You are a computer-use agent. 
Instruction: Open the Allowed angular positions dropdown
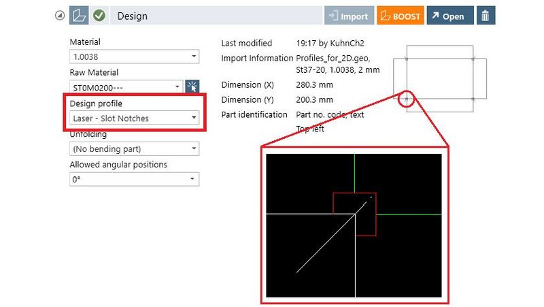(134, 179)
